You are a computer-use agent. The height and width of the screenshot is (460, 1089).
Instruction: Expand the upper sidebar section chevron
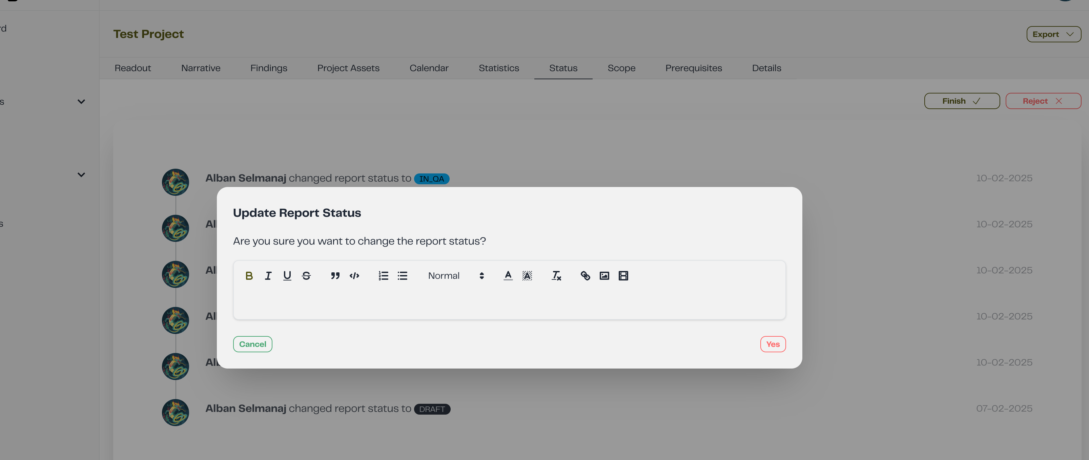(81, 102)
